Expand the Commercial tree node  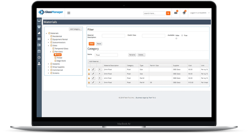(x=48, y=70)
